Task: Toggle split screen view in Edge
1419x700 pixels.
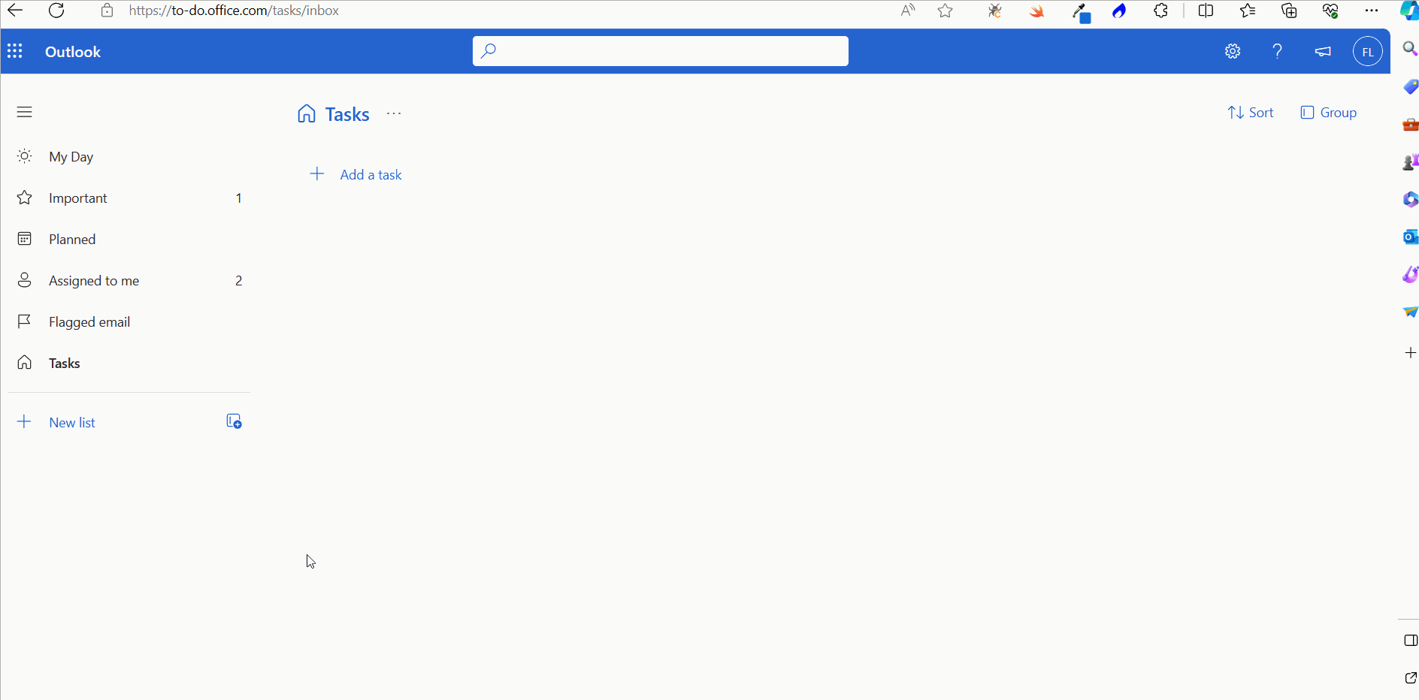Action: tap(1206, 11)
